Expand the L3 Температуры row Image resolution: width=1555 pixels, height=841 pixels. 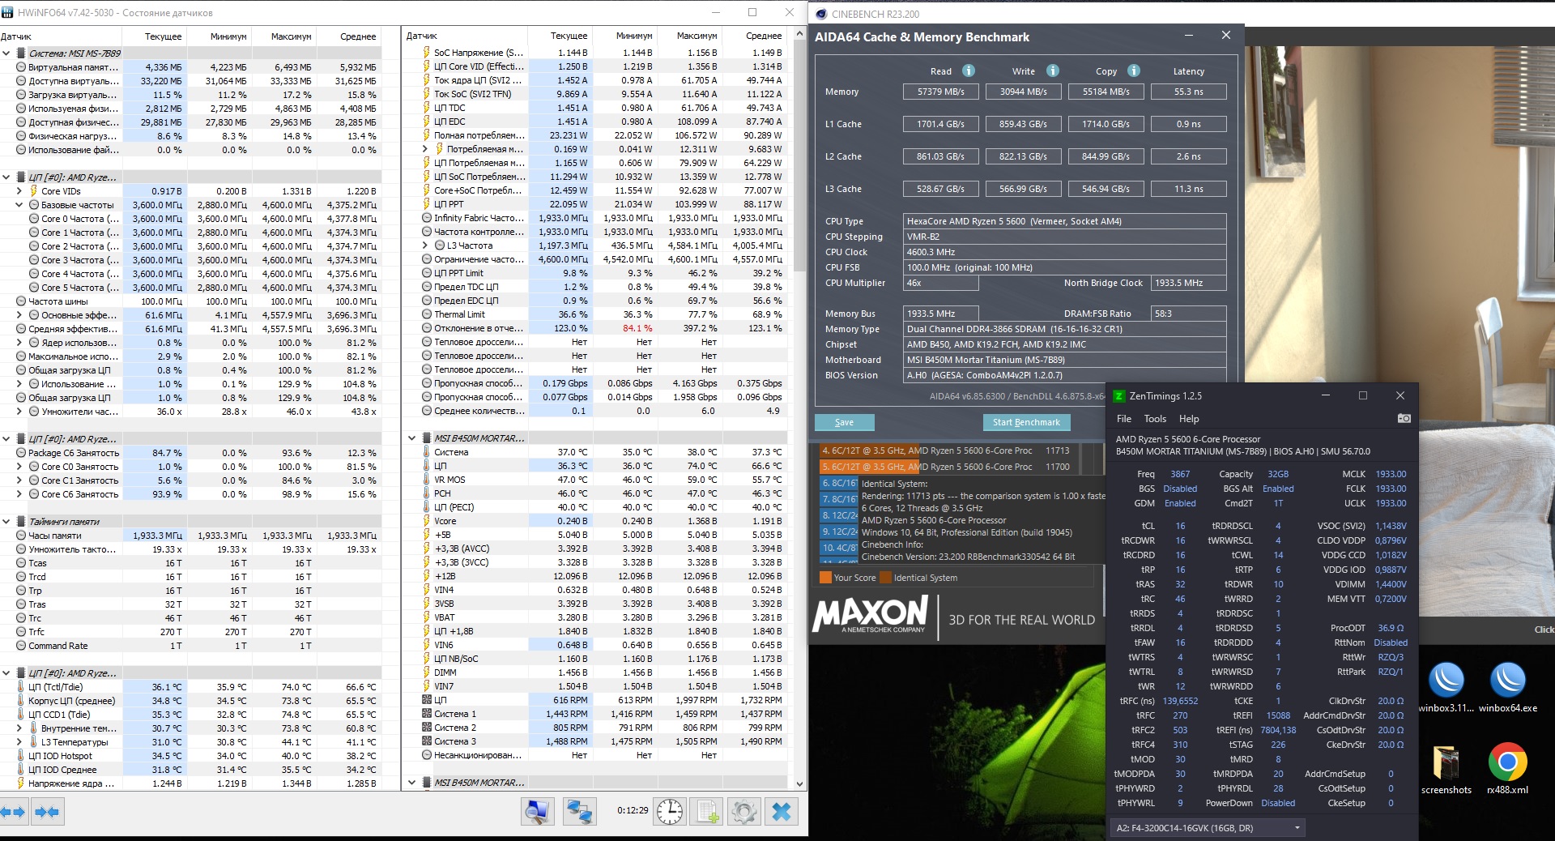(x=19, y=742)
